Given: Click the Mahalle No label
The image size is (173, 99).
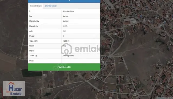Looking at the screenshot, I should coord(34,26).
